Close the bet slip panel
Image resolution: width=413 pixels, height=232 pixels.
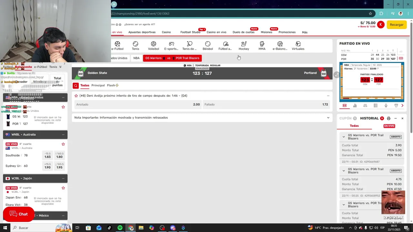coord(402,118)
